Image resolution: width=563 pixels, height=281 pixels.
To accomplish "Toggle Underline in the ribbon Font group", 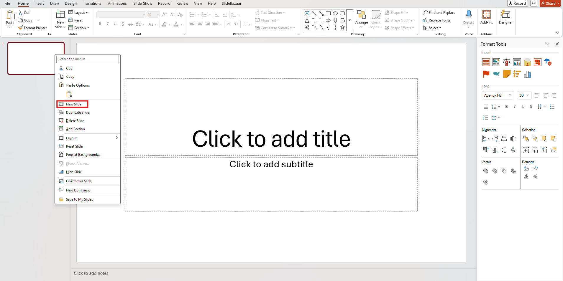I will click(115, 24).
